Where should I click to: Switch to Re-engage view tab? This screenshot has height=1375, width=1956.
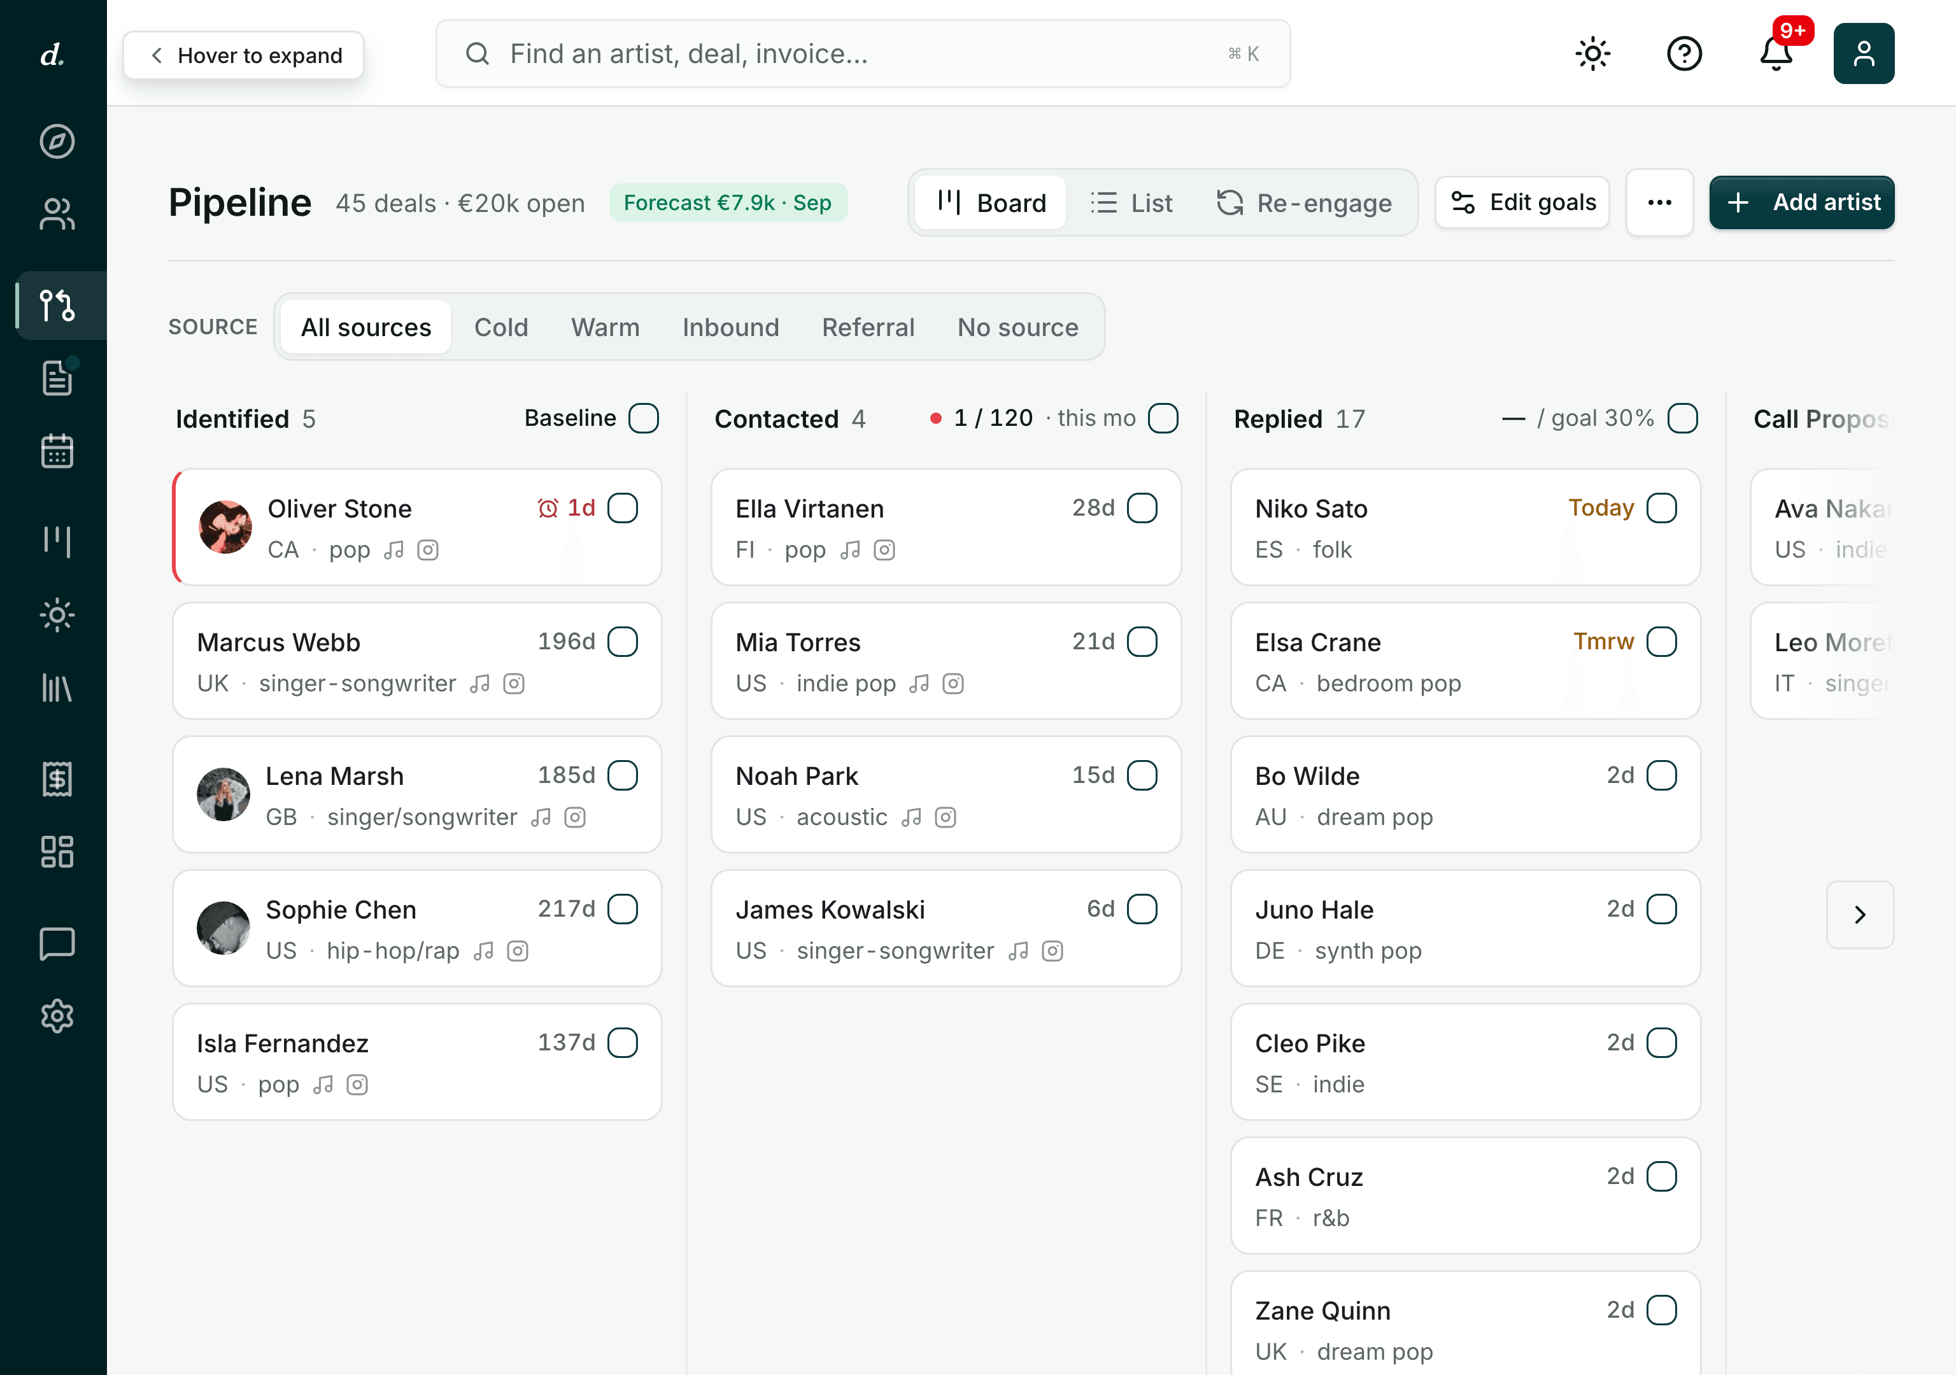coord(1303,203)
